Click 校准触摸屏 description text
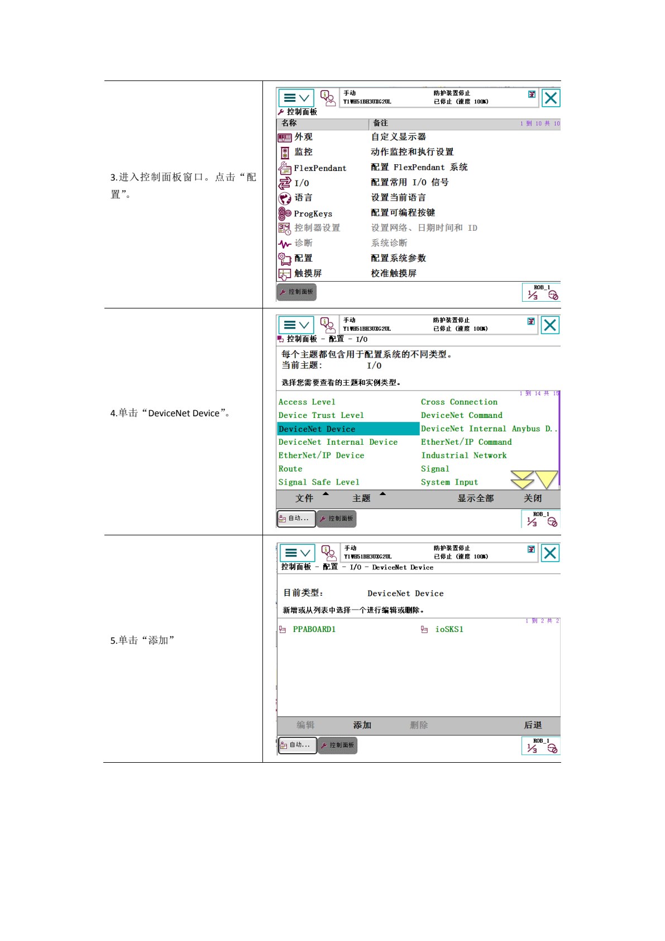 pos(394,274)
